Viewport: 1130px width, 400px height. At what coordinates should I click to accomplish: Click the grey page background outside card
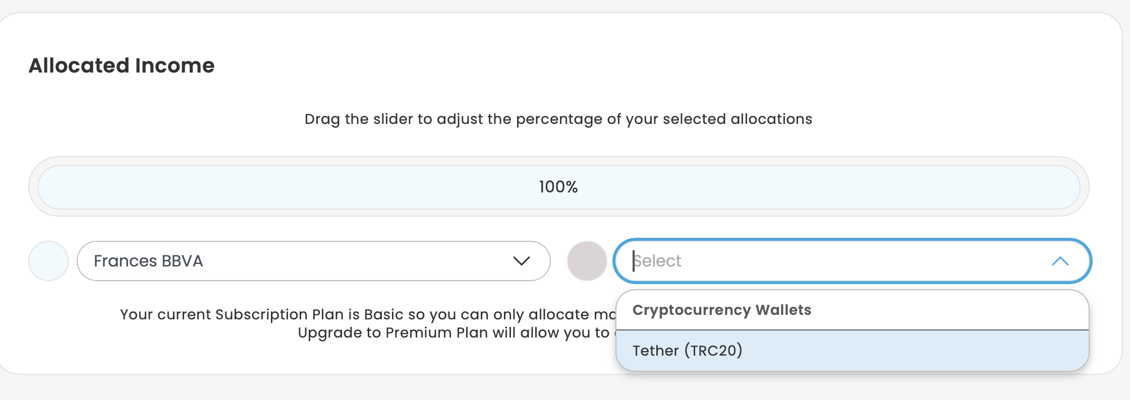555,389
